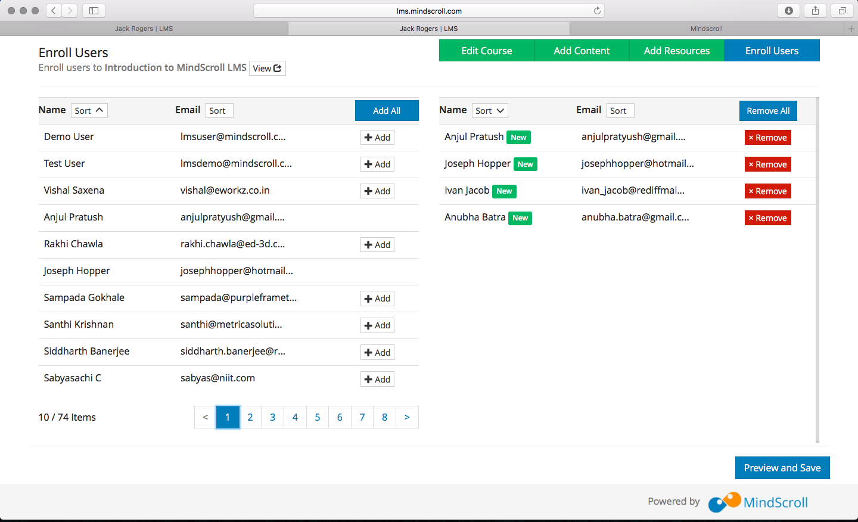Select the email sabyas@niit.com
Screen dimensions: 858x522
coord(217,378)
